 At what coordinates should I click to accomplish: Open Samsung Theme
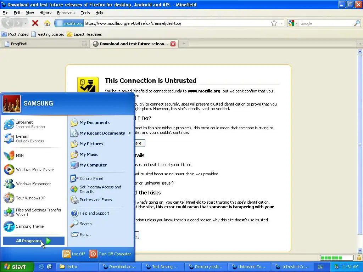pyautogui.click(x=34, y=226)
